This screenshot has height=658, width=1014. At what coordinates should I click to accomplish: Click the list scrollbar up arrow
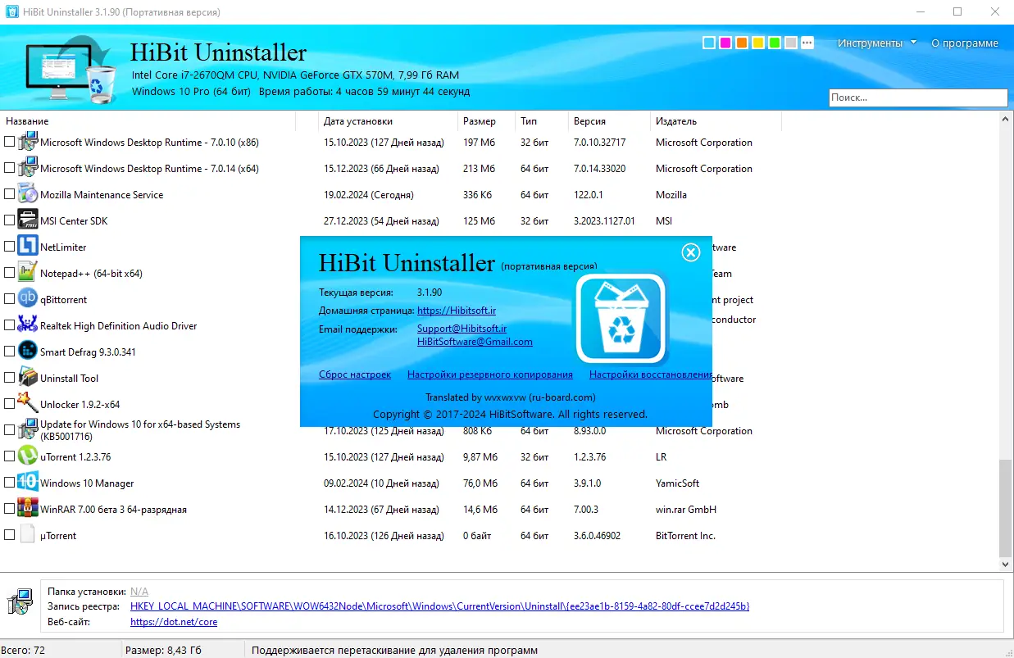[1006, 120]
